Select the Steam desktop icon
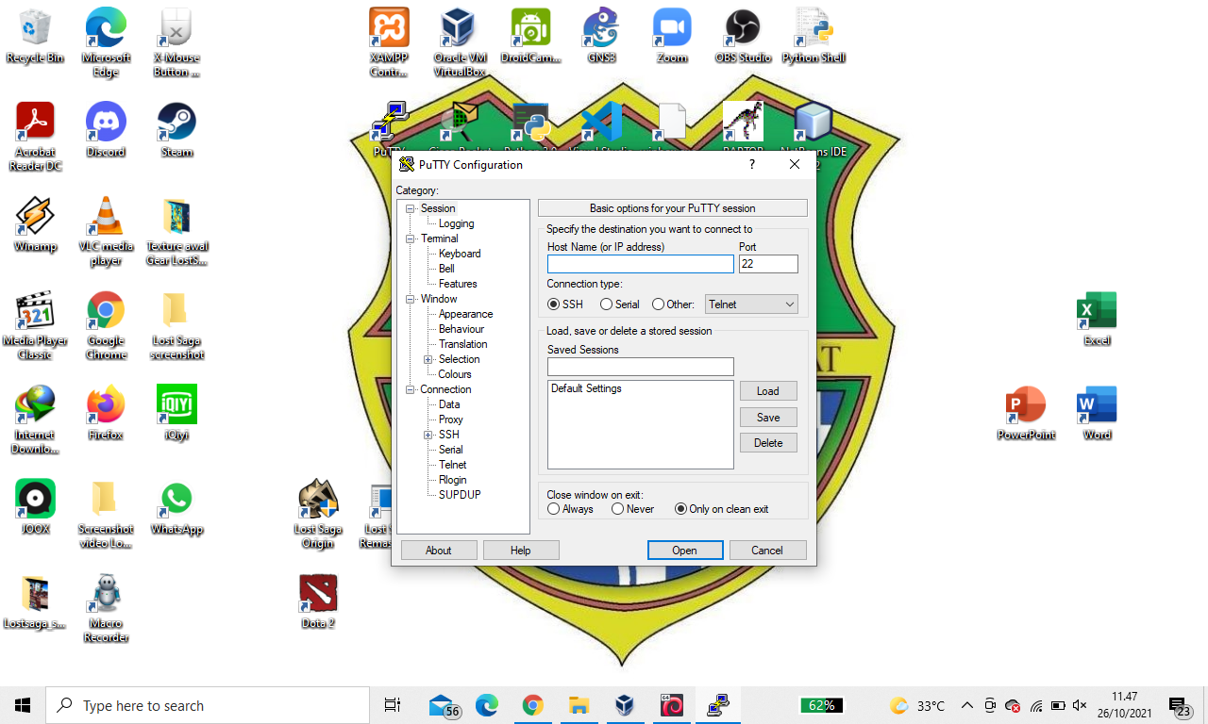This screenshot has height=724, width=1208. pos(176,130)
